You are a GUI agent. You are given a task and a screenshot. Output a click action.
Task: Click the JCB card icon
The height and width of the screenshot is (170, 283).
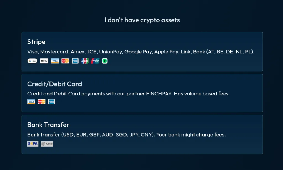85,61
